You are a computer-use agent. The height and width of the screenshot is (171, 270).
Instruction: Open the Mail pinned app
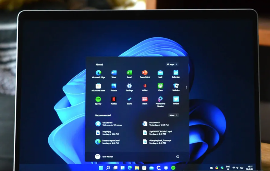coord(160,74)
